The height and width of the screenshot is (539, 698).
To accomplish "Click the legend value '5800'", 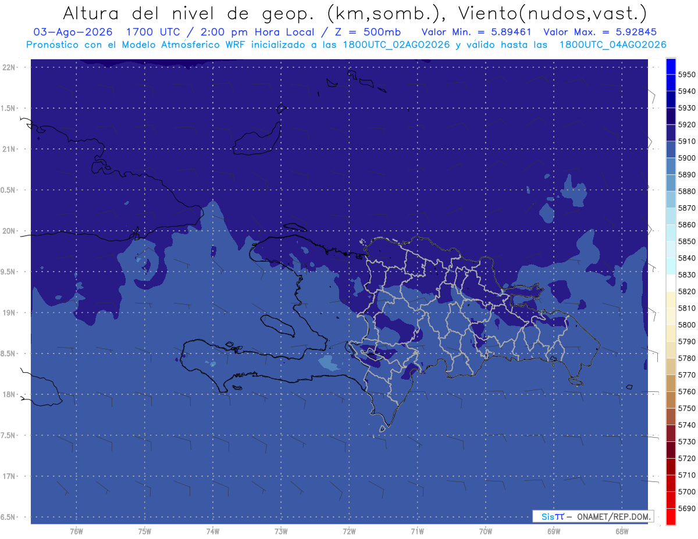I will click(x=687, y=325).
